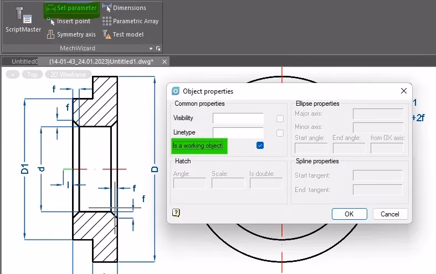Toggle the Linetype checkbox
The image size is (436, 274).
pyautogui.click(x=280, y=133)
